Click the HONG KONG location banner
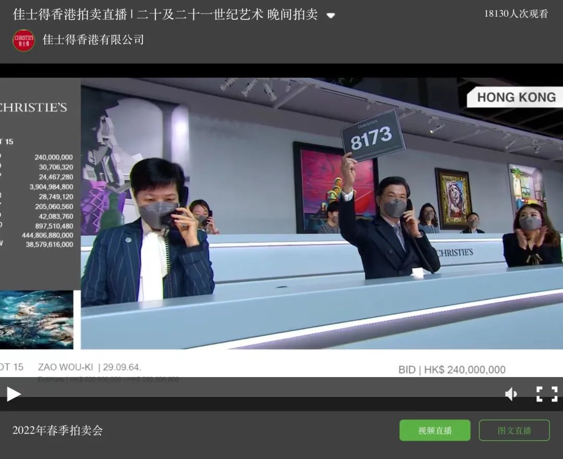The image size is (563, 459). 516,97
